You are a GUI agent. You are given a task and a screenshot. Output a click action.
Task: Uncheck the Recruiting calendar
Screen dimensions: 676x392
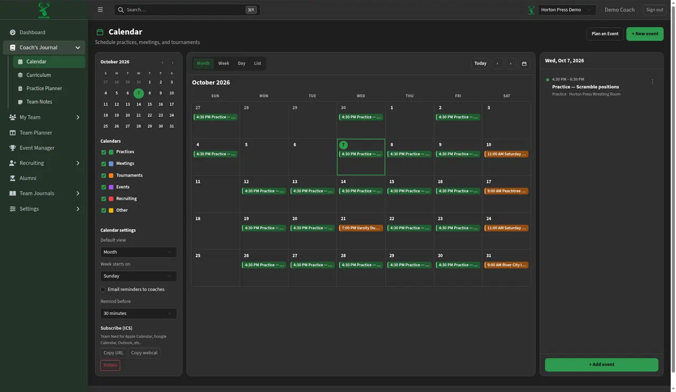(104, 199)
